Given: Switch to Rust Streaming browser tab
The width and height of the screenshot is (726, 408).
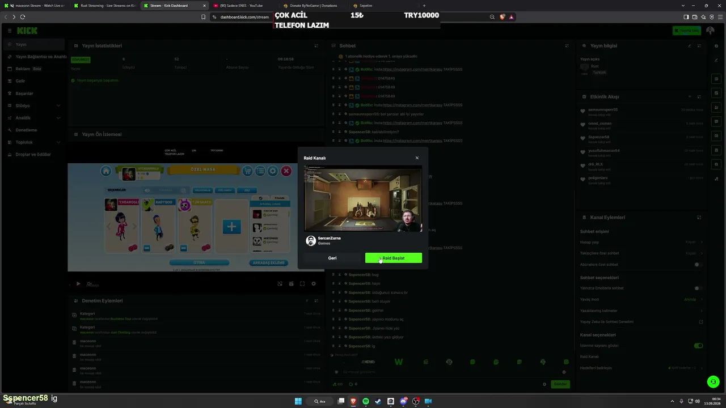Looking at the screenshot, I should (105, 6).
